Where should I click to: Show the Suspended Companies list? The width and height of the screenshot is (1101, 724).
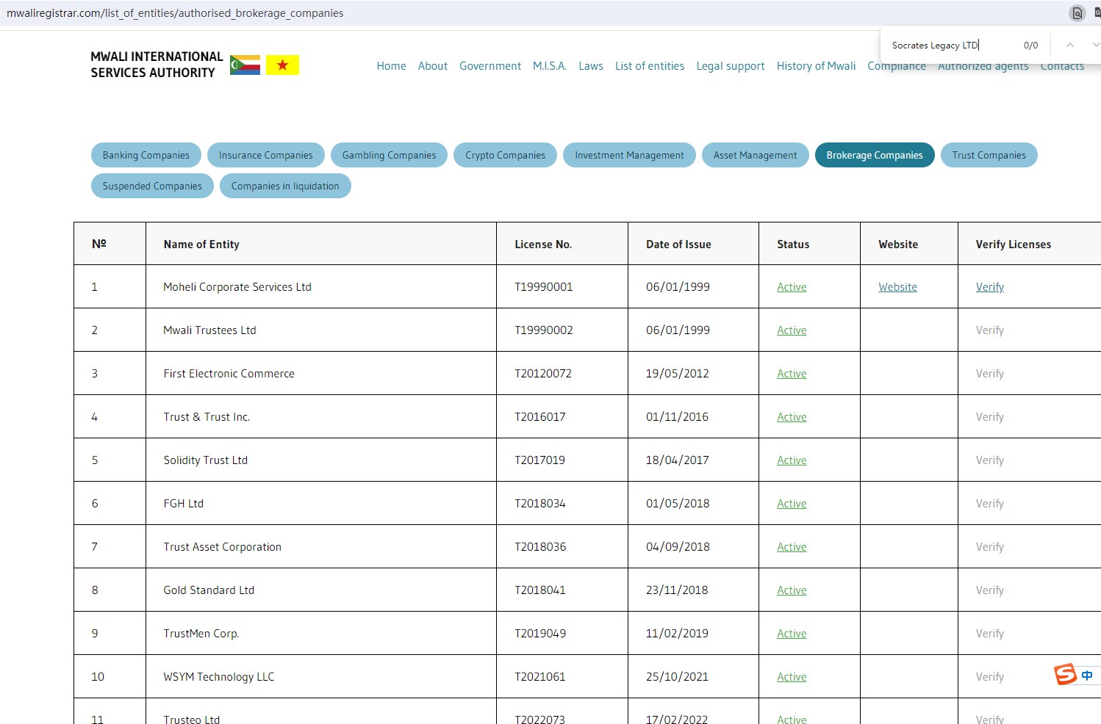(x=152, y=186)
